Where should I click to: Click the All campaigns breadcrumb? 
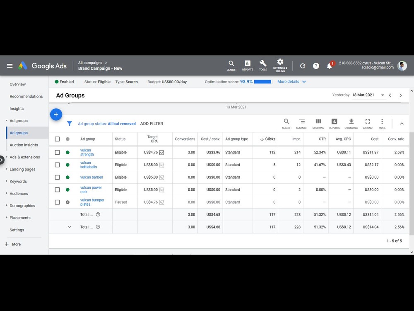(90, 63)
